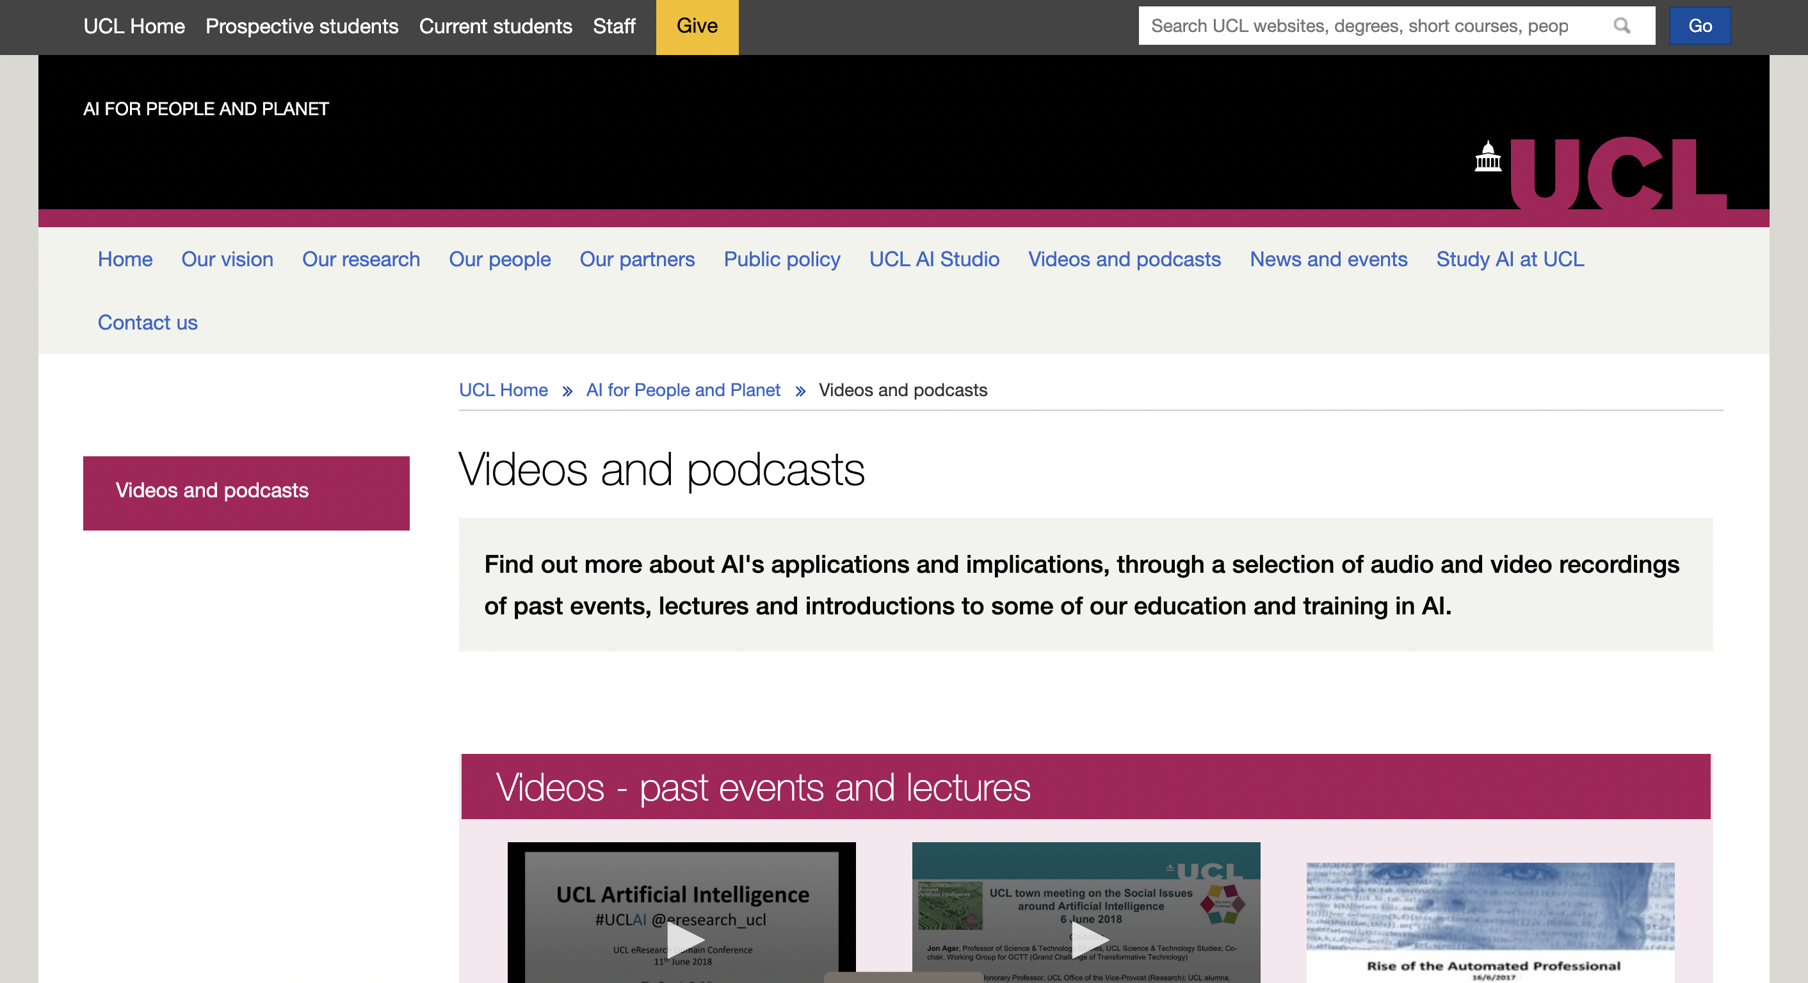Click the magnifying glass search icon

tap(1621, 26)
